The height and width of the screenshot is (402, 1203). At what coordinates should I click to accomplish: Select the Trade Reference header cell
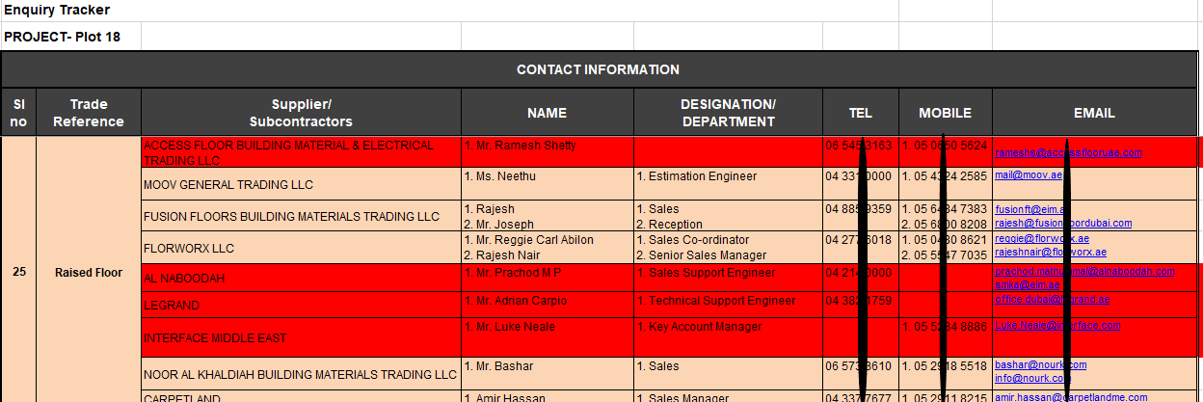point(89,113)
